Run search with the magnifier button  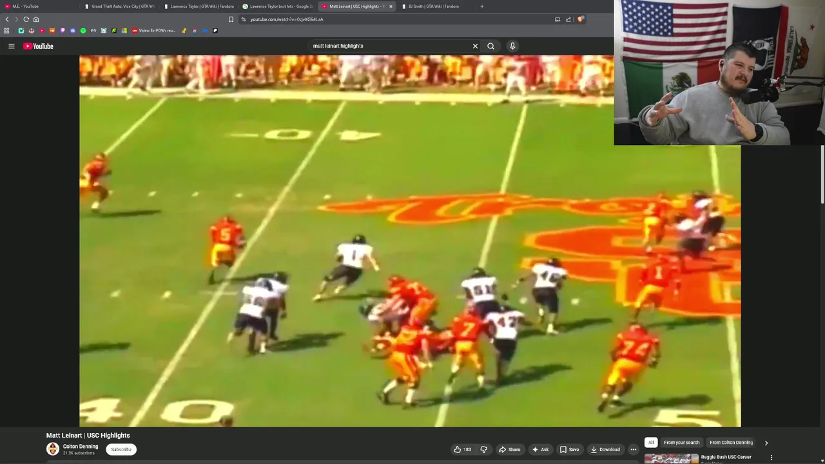tap(490, 46)
